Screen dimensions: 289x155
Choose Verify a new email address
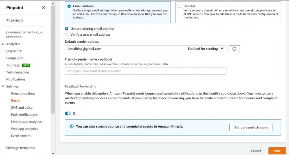coord(67,35)
